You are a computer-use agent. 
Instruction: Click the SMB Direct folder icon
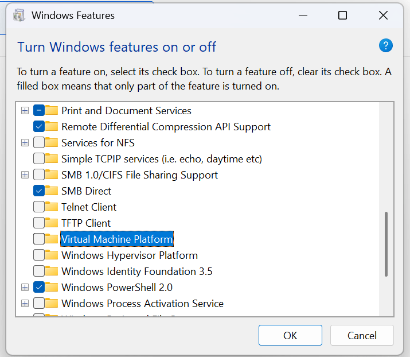[52, 191]
